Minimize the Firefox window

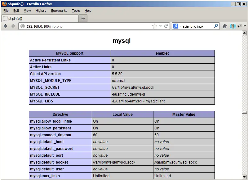click(233, 4)
